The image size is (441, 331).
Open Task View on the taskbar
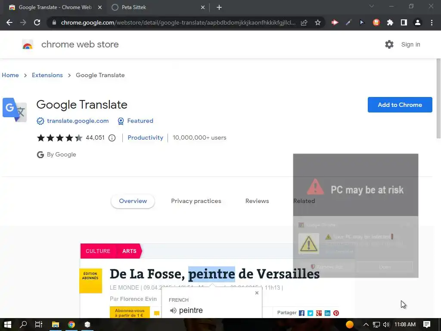(x=38, y=325)
